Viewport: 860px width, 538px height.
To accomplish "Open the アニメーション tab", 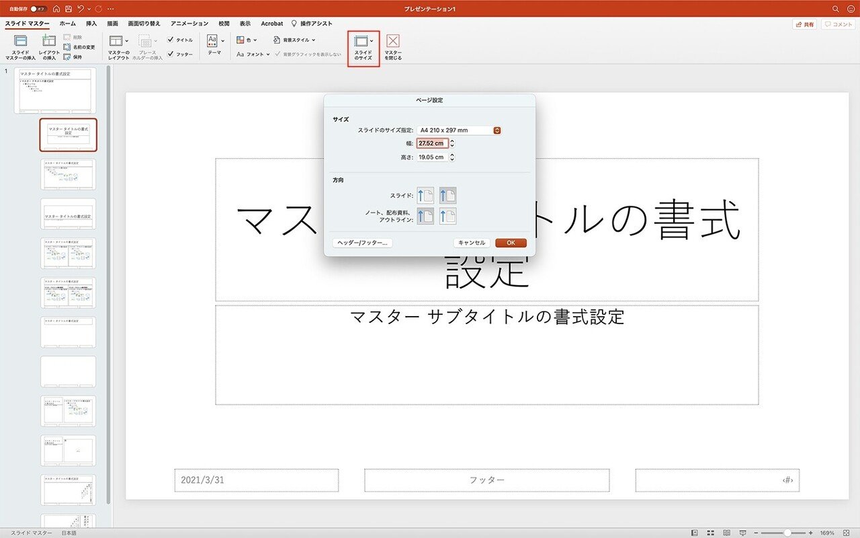I will coord(189,24).
